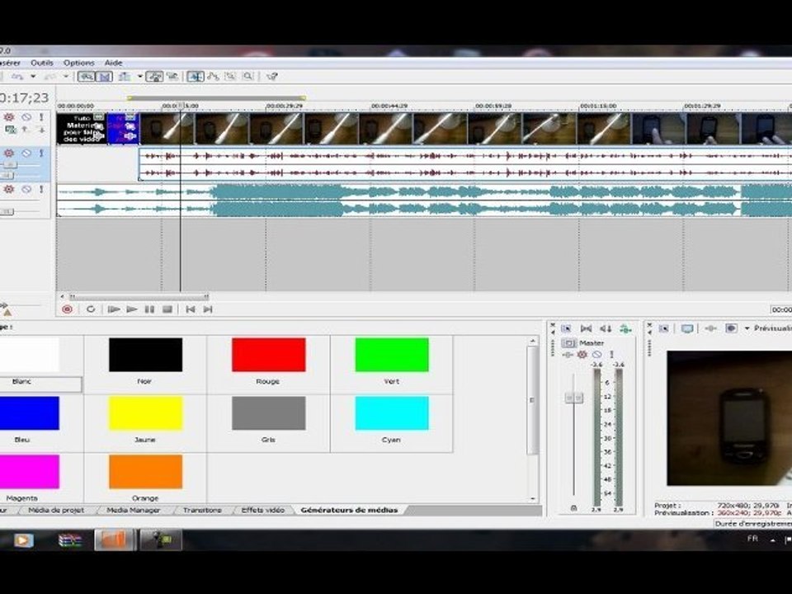This screenshot has height=594, width=792.
Task: Click the What's This help icon
Action: 271,76
